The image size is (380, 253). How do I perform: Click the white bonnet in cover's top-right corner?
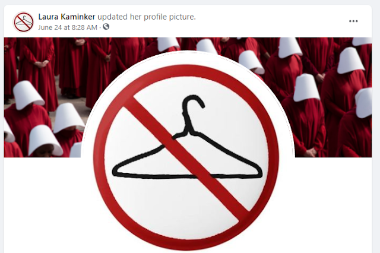pyautogui.click(x=362, y=42)
